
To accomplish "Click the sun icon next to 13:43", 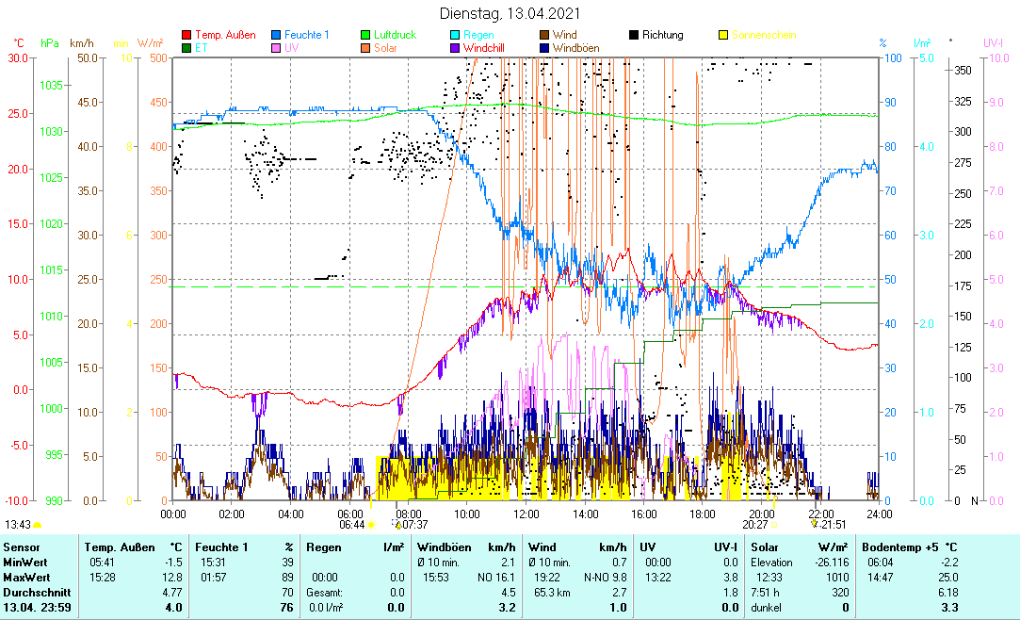I will point(39,525).
